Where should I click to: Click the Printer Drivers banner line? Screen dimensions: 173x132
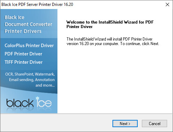click(23, 31)
